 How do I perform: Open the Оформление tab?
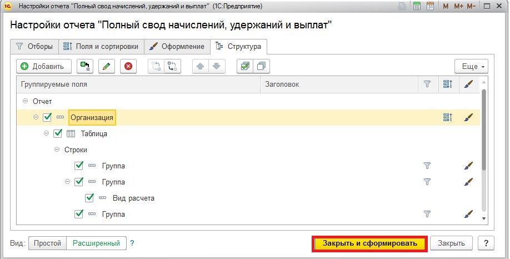[177, 47]
